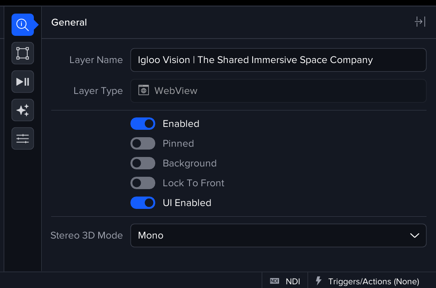Open the Transform bounding box tab
Image resolution: width=436 pixels, height=288 pixels.
coord(23,53)
